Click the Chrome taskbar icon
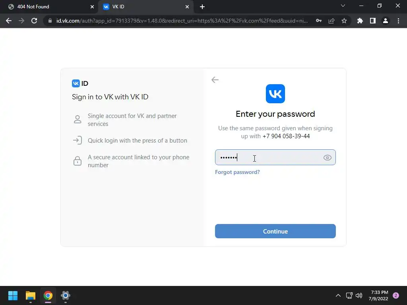 (48, 295)
